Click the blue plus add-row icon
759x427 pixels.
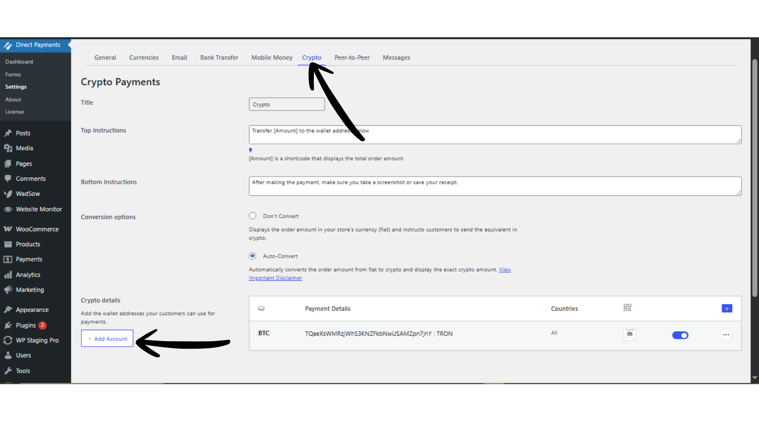727,308
